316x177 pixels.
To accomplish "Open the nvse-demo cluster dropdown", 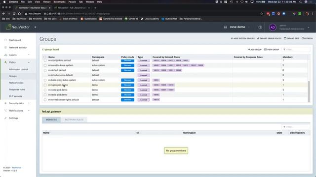I will 237,27.
